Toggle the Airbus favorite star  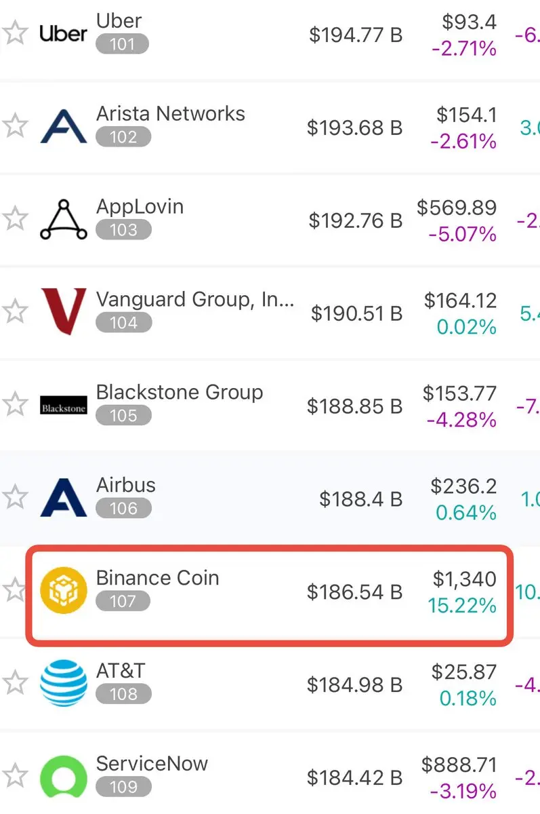click(15, 498)
